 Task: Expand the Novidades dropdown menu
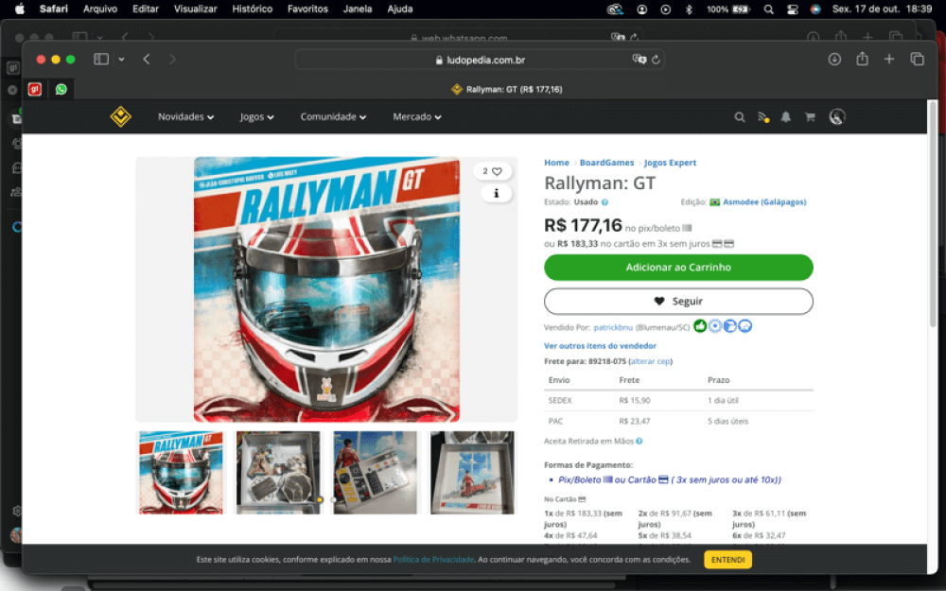185,117
